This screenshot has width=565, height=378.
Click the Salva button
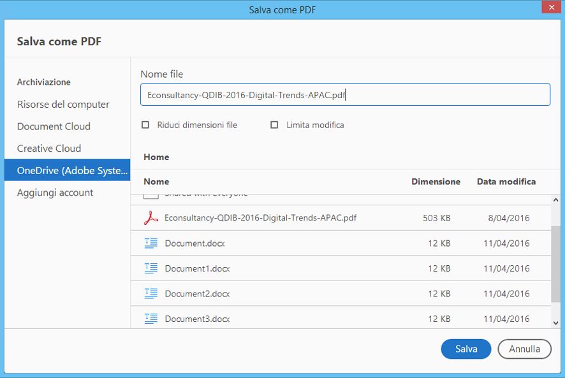tap(466, 349)
